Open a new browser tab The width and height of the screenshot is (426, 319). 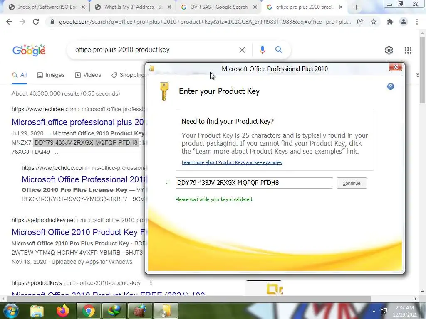point(357,7)
